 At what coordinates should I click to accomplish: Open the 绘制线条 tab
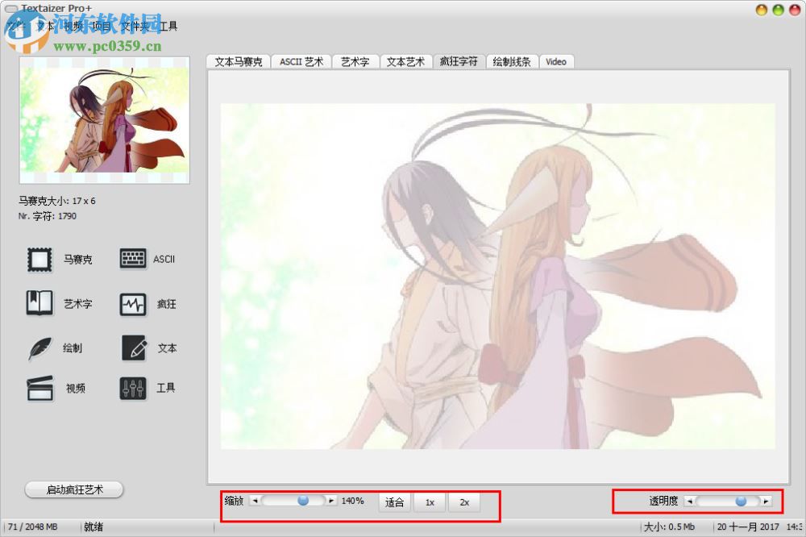pyautogui.click(x=511, y=61)
